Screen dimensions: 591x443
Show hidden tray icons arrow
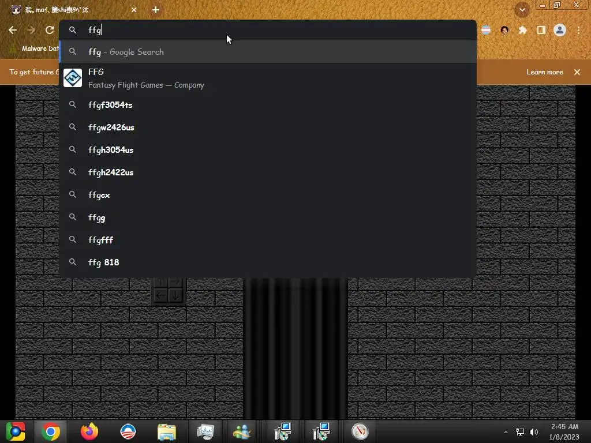point(506,431)
